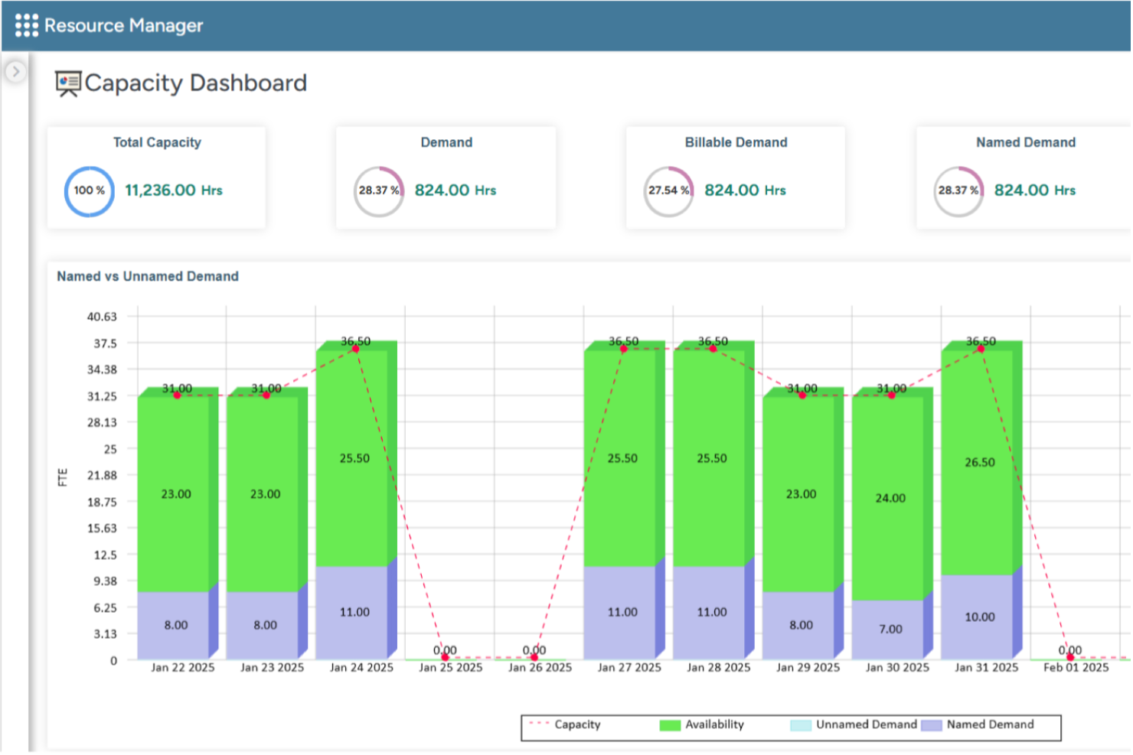This screenshot has height=755, width=1133.
Task: Toggle Unnamed Demand series in legend
Action: click(x=854, y=725)
